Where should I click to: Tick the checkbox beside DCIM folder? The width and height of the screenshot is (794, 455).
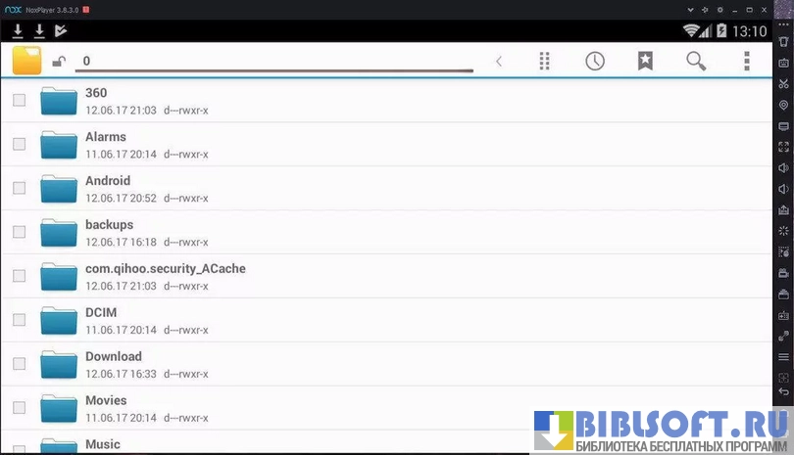click(19, 320)
